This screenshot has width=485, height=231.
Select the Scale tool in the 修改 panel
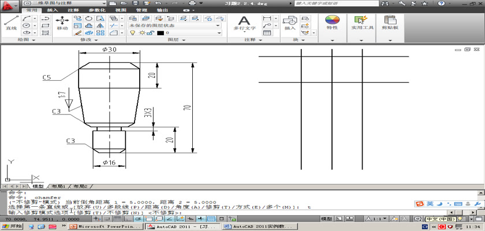77,25
